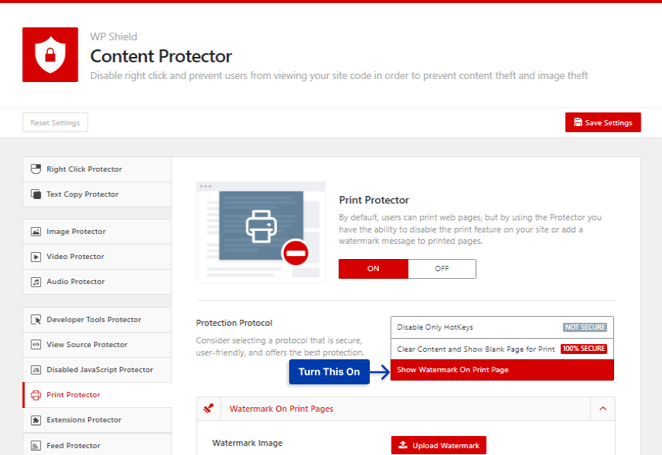Click the WP Shield lock logo

tap(50, 55)
